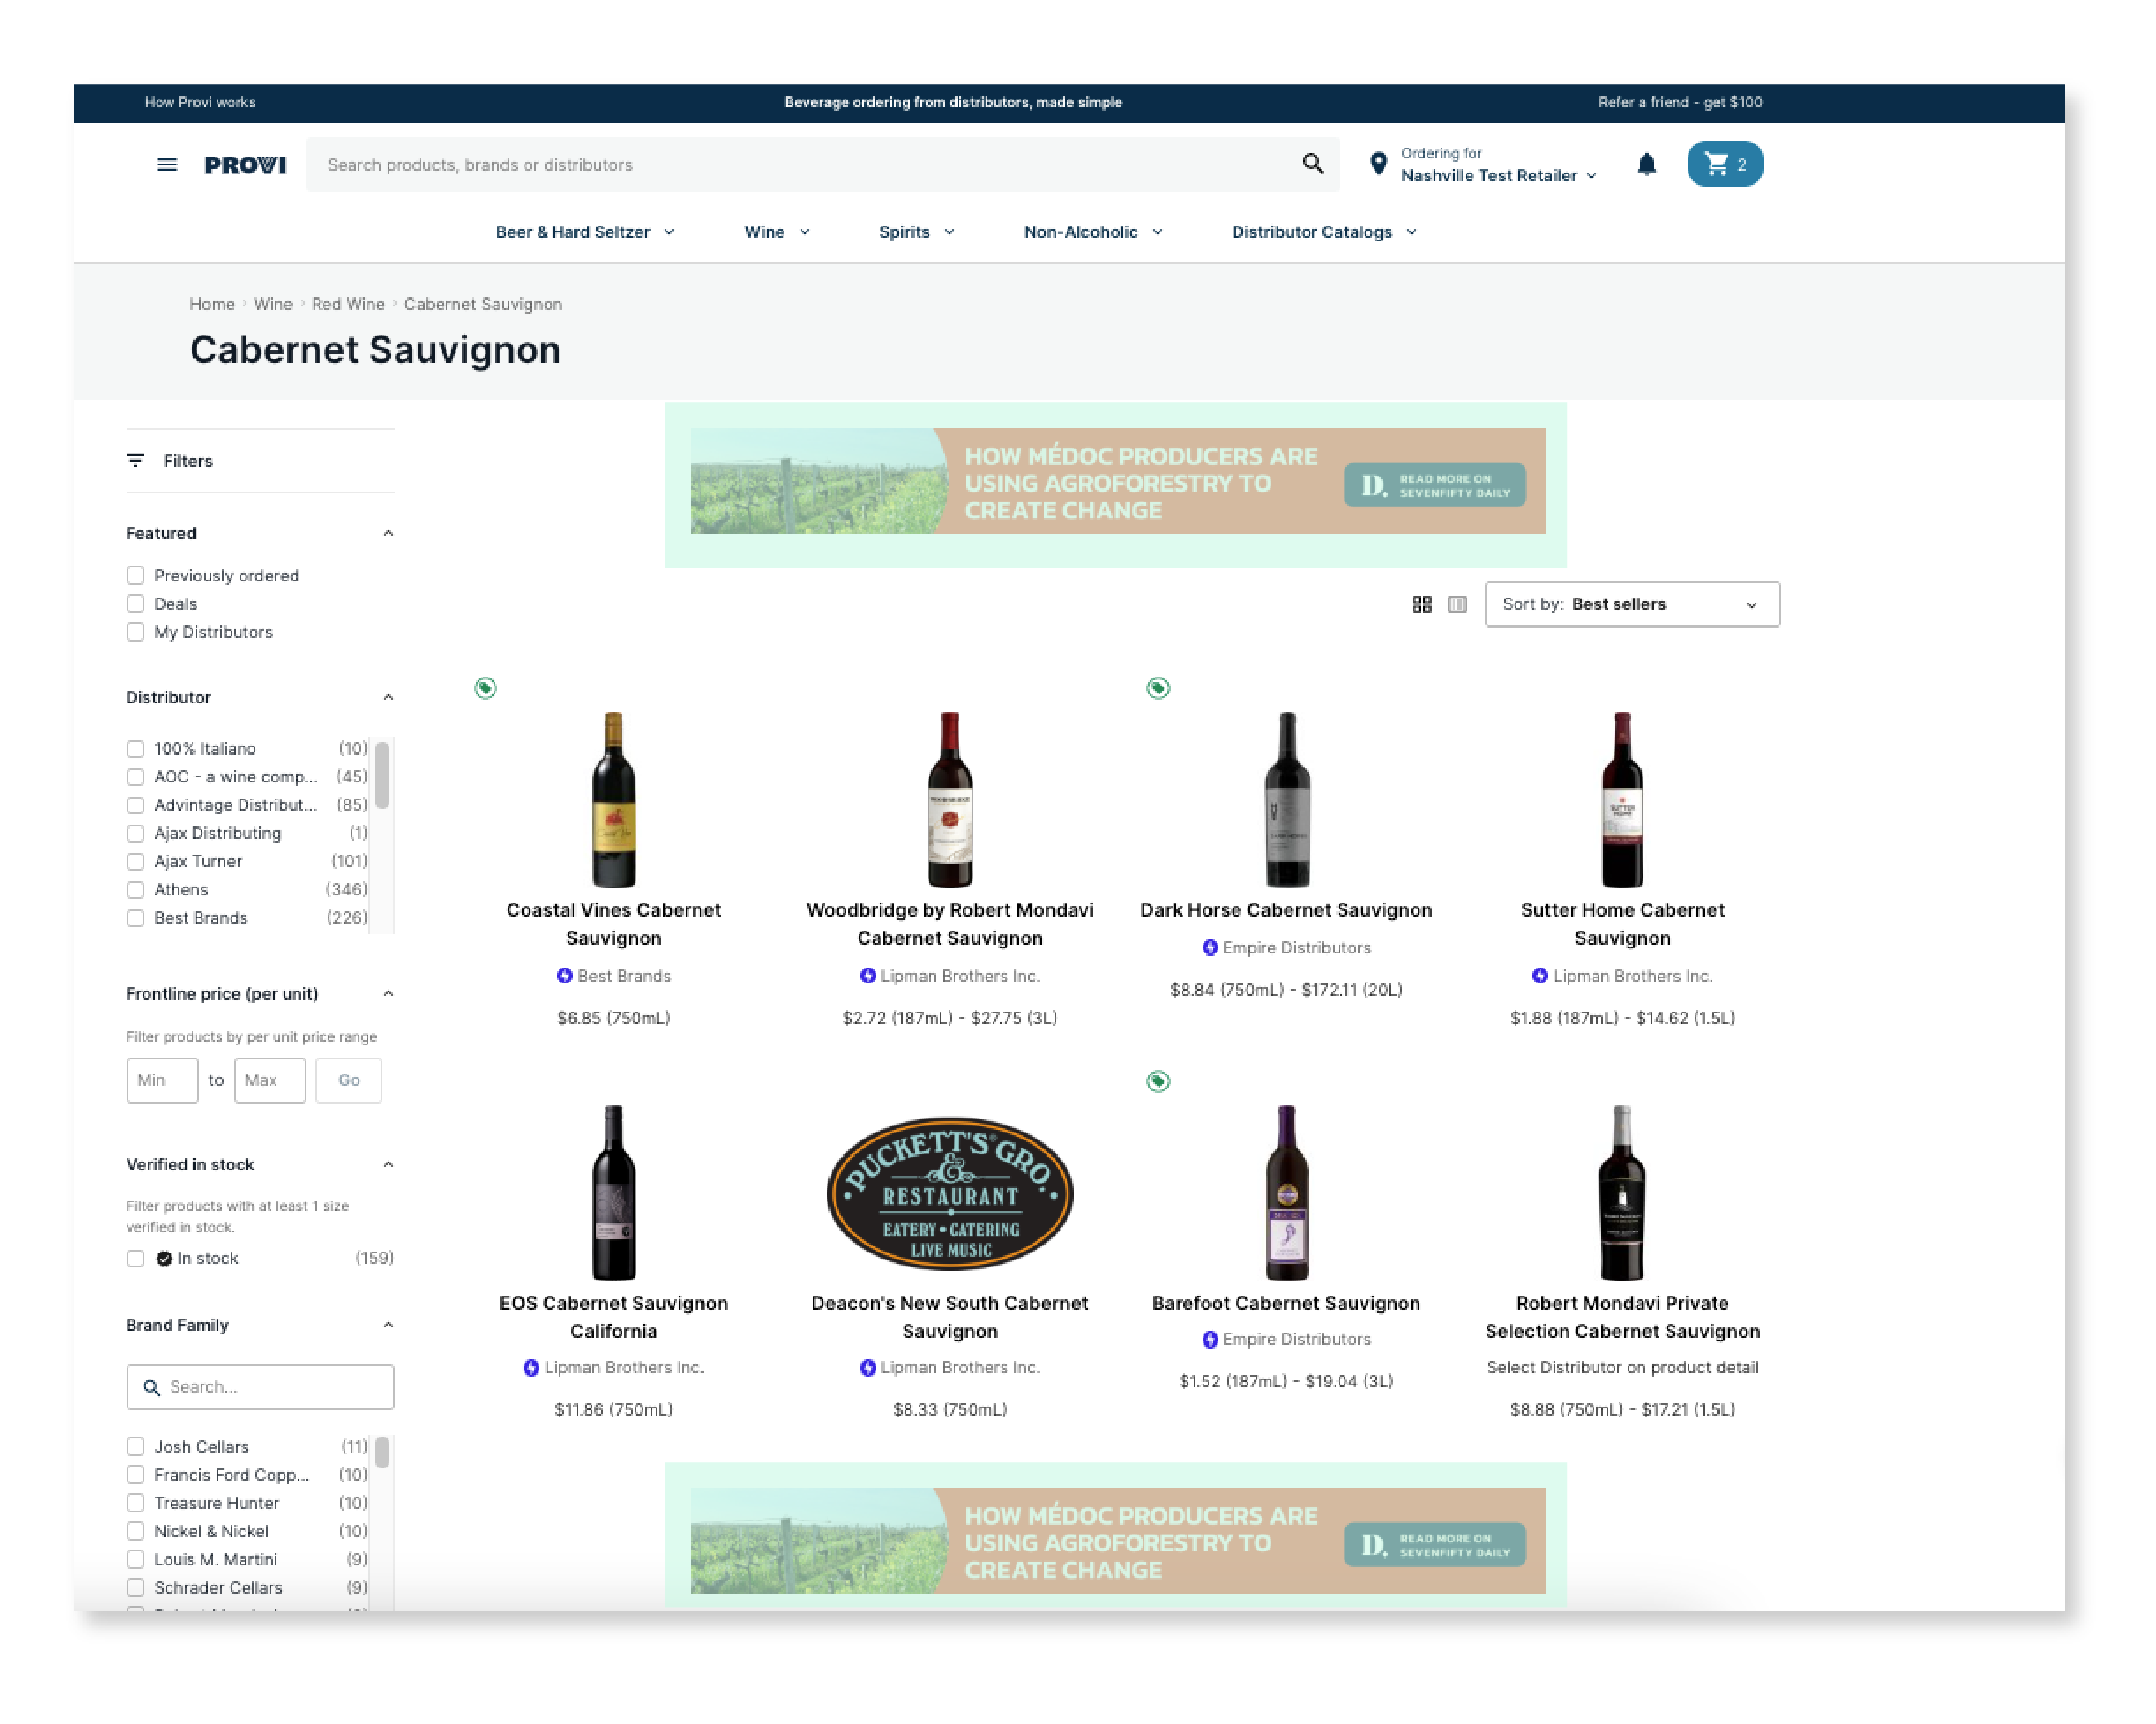Check Best Brands distributor checkbox

(135, 917)
